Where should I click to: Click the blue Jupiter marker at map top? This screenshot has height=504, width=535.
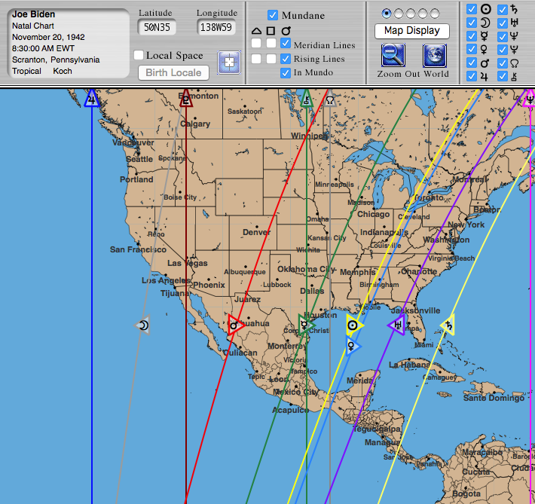click(91, 99)
